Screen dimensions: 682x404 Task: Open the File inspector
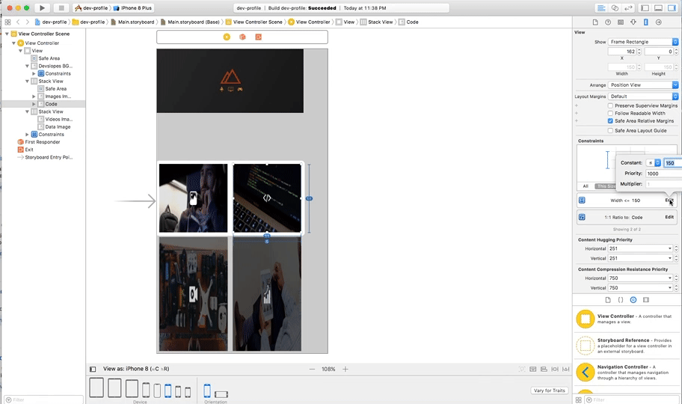pos(595,22)
